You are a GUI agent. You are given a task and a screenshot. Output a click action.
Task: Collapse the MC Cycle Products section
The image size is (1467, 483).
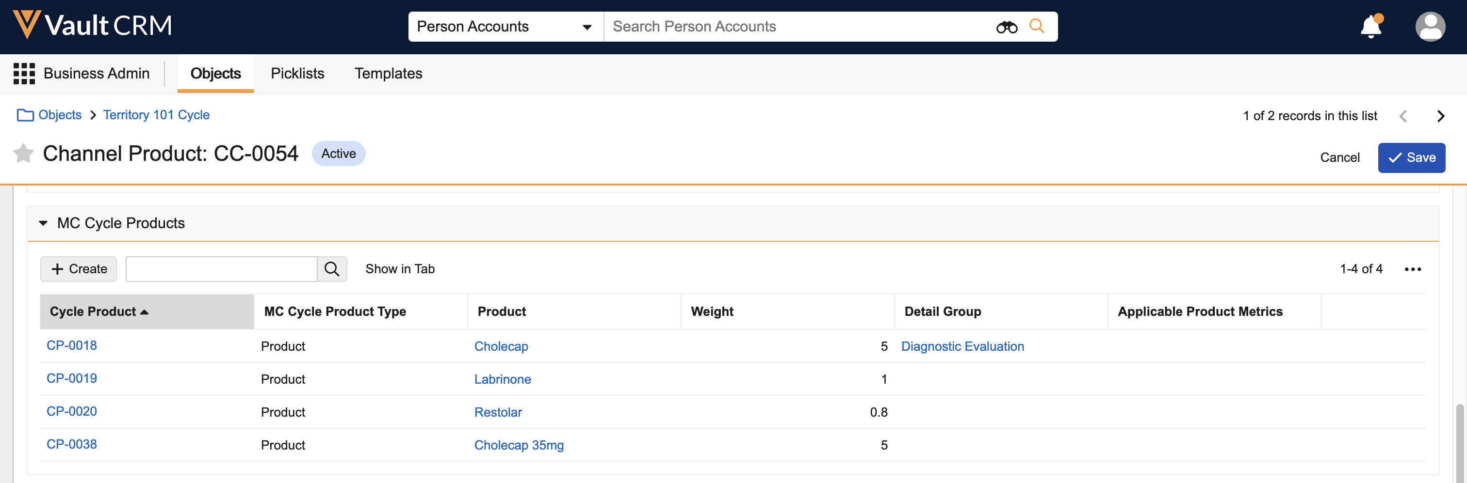pyautogui.click(x=43, y=223)
